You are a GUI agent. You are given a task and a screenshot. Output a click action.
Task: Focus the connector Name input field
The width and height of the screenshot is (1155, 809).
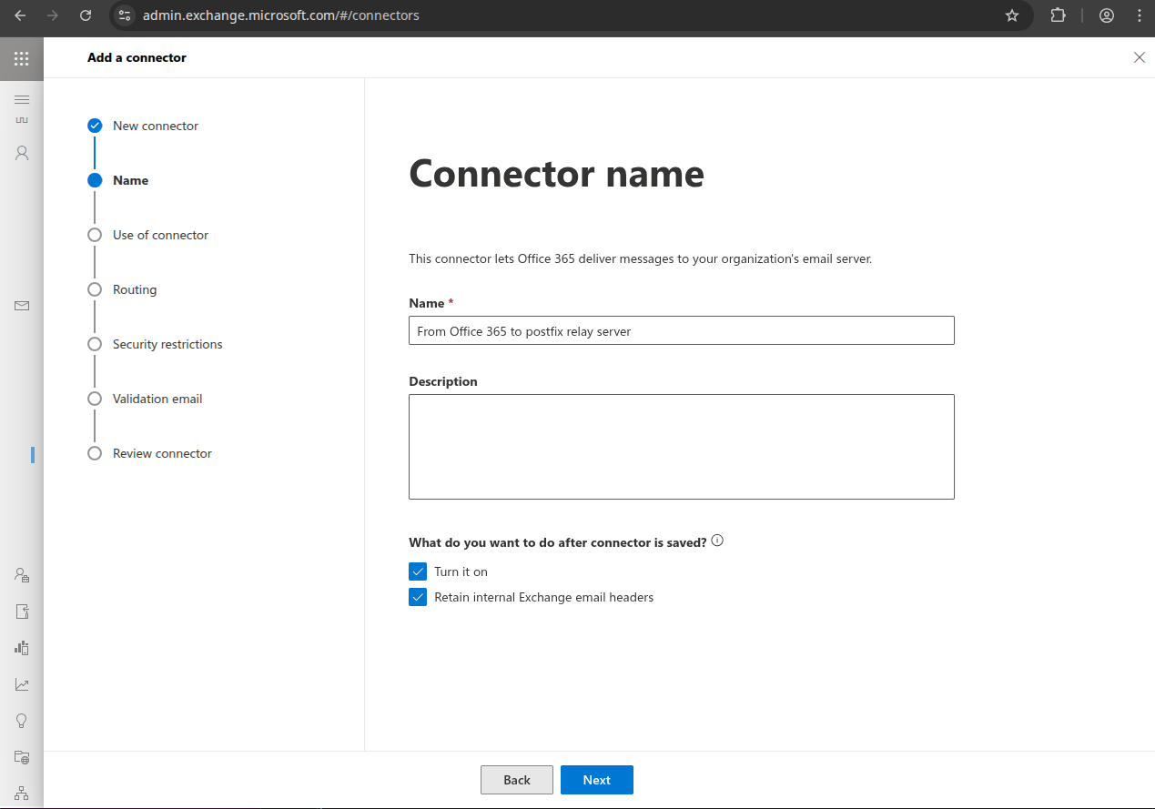(682, 330)
